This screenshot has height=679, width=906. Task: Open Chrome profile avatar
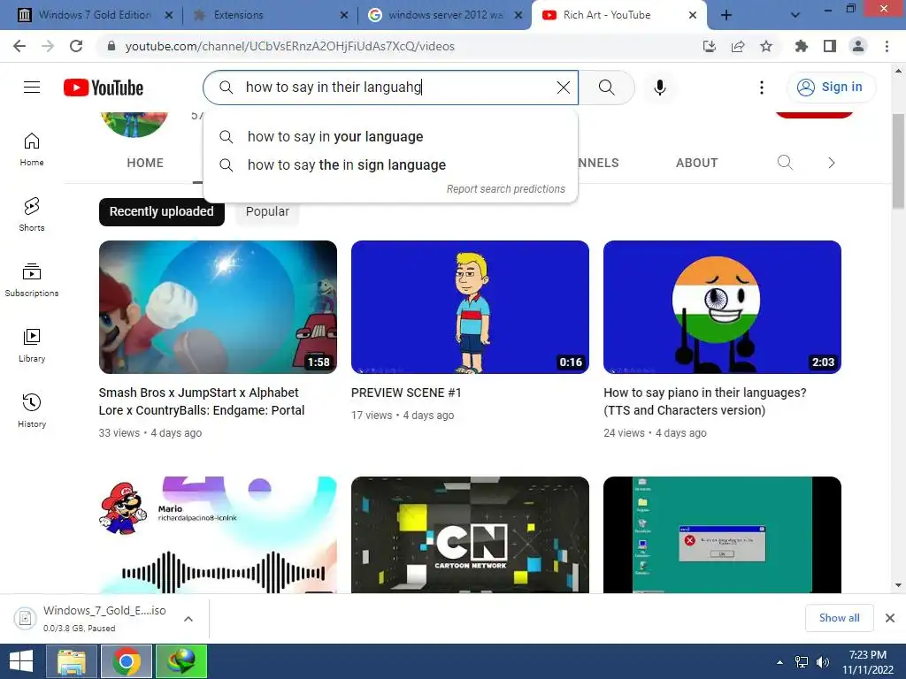(858, 46)
